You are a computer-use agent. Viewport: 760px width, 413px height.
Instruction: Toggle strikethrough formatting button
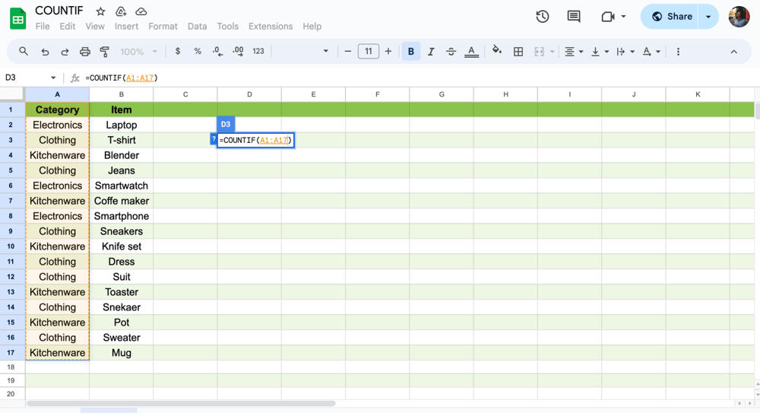(x=451, y=52)
